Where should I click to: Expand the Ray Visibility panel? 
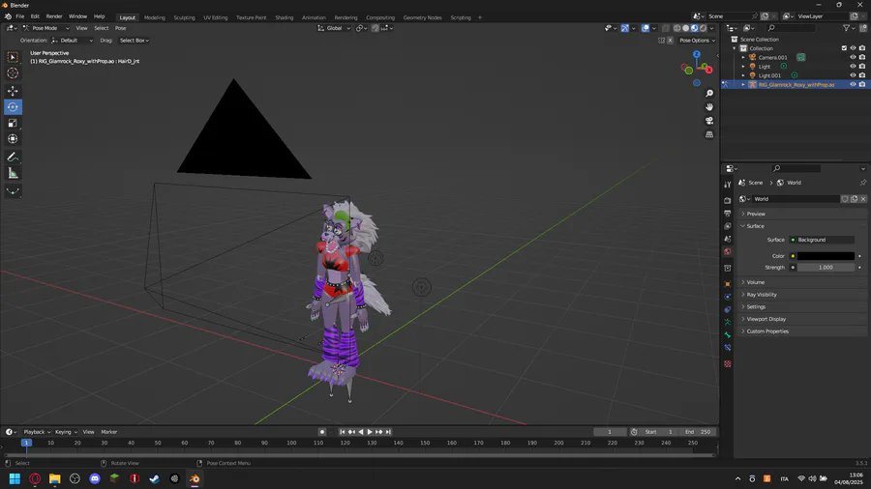coord(803,295)
